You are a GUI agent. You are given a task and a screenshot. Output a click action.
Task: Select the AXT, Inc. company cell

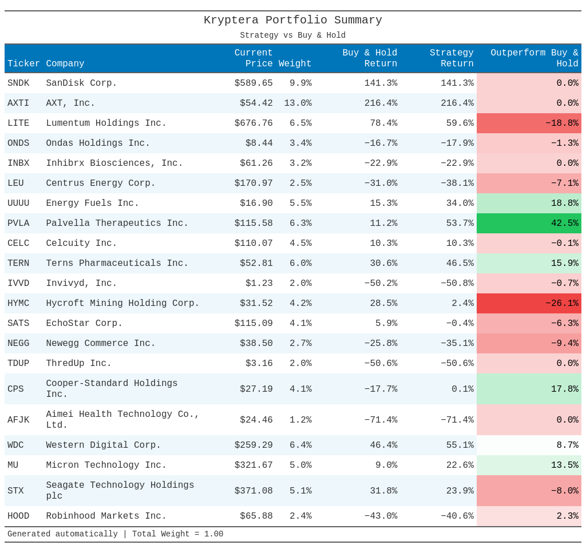(70, 103)
